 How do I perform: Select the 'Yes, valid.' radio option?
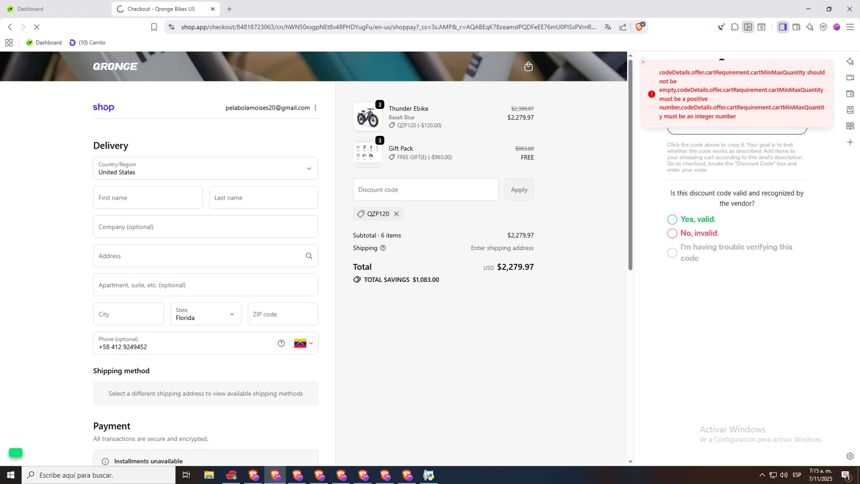click(673, 220)
